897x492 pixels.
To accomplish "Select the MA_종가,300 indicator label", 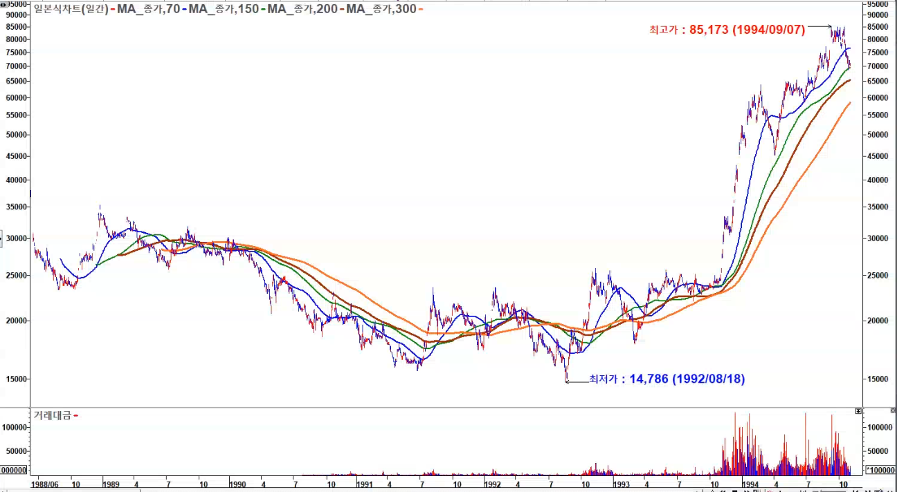I will 383,9.
